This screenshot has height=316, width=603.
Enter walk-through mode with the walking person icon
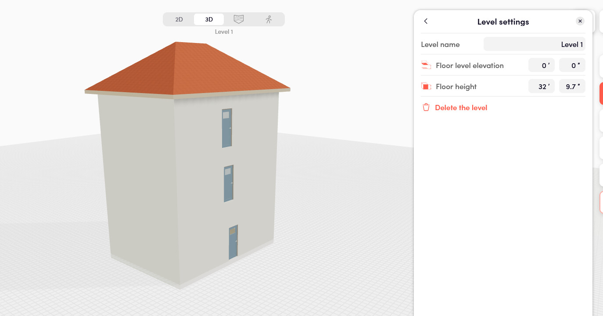click(269, 19)
